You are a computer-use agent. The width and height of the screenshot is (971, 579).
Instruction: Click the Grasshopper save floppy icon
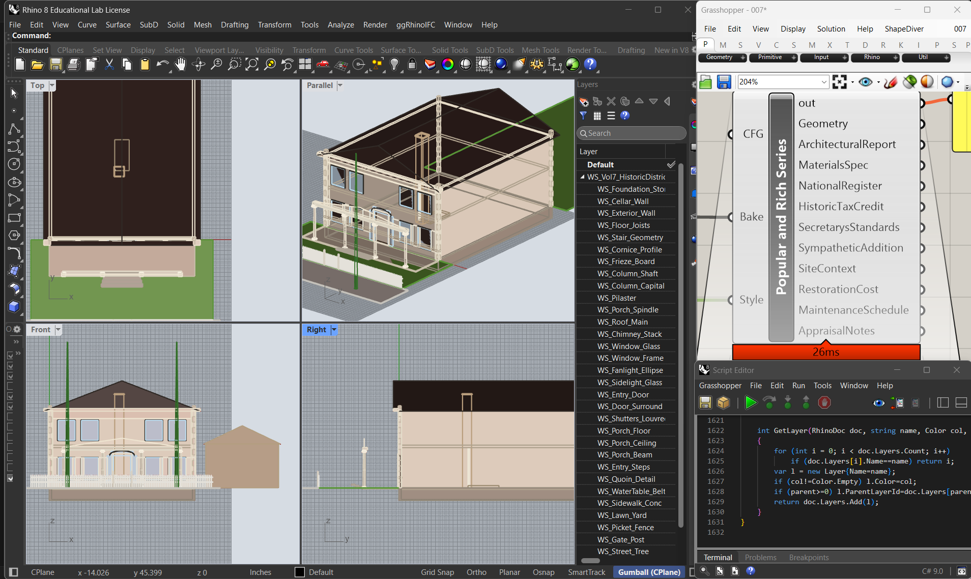[x=724, y=82]
